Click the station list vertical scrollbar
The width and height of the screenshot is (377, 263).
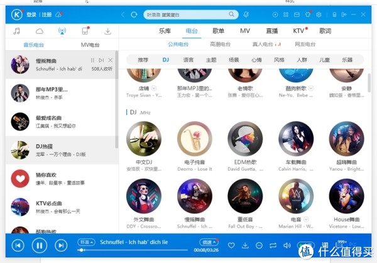tap(369, 83)
